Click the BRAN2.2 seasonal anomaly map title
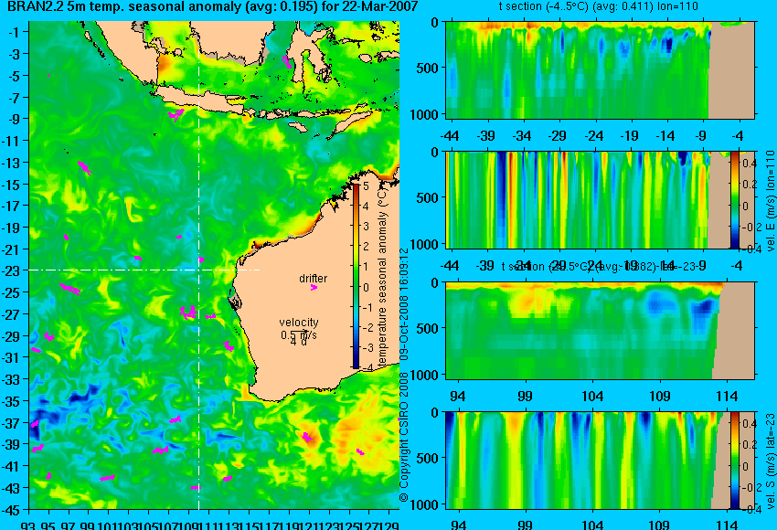Viewport: 777px width, 530px height. pyautogui.click(x=213, y=7)
